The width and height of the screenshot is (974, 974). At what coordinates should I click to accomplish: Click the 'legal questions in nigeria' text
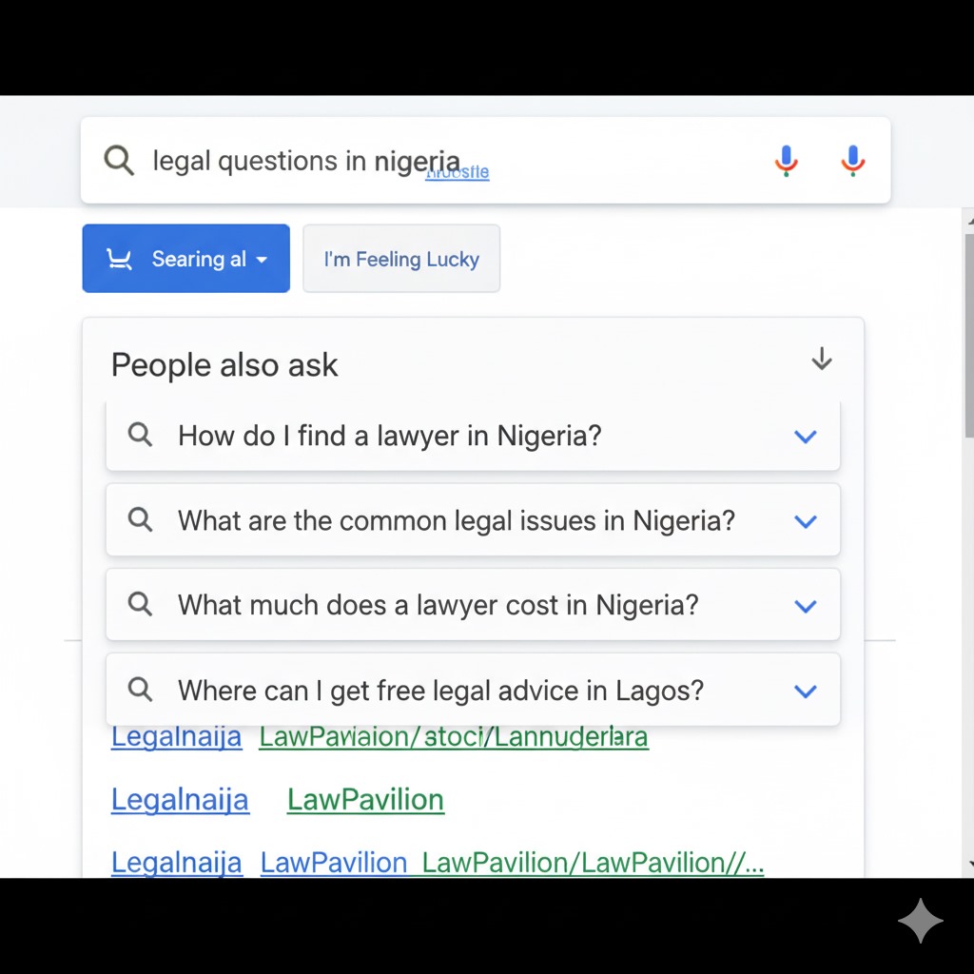[306, 160]
